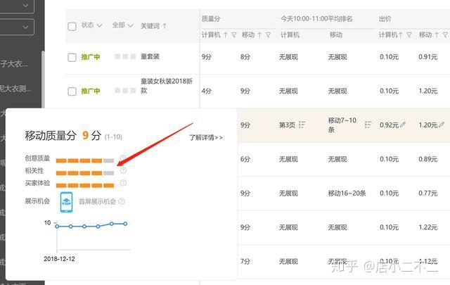This screenshot has width=450, height=285.
Task: Open the ranking list icon beside 移动7~10条
Action: 368,125
